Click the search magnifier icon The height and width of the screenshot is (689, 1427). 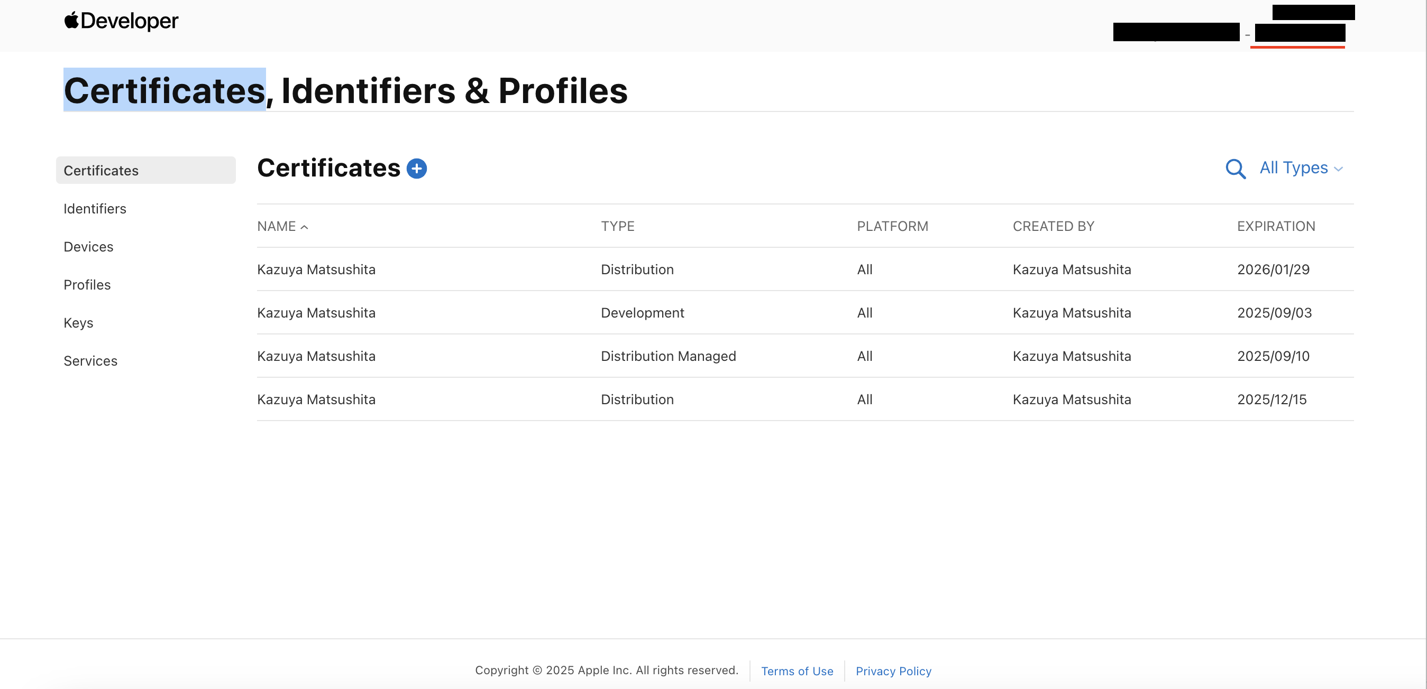tap(1236, 169)
